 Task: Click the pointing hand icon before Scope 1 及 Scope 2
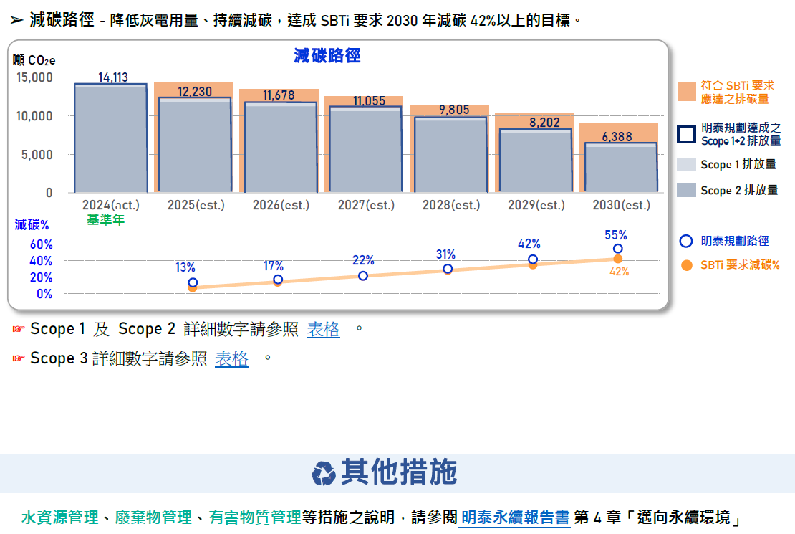pos(18,330)
